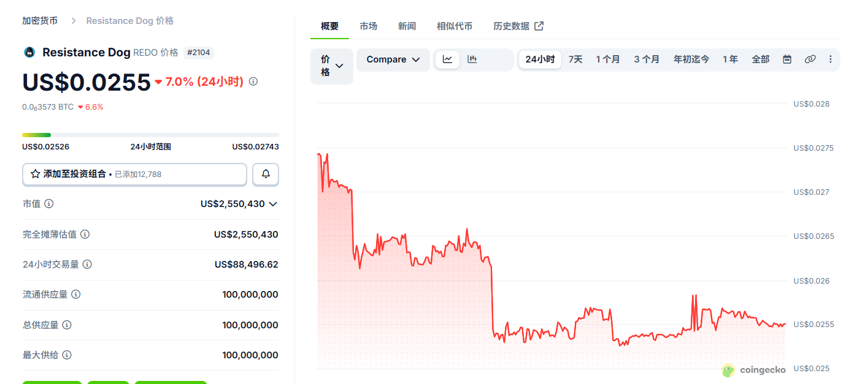The image size is (857, 384).
Task: Click the US$0.028 axis label
Action: (x=811, y=104)
